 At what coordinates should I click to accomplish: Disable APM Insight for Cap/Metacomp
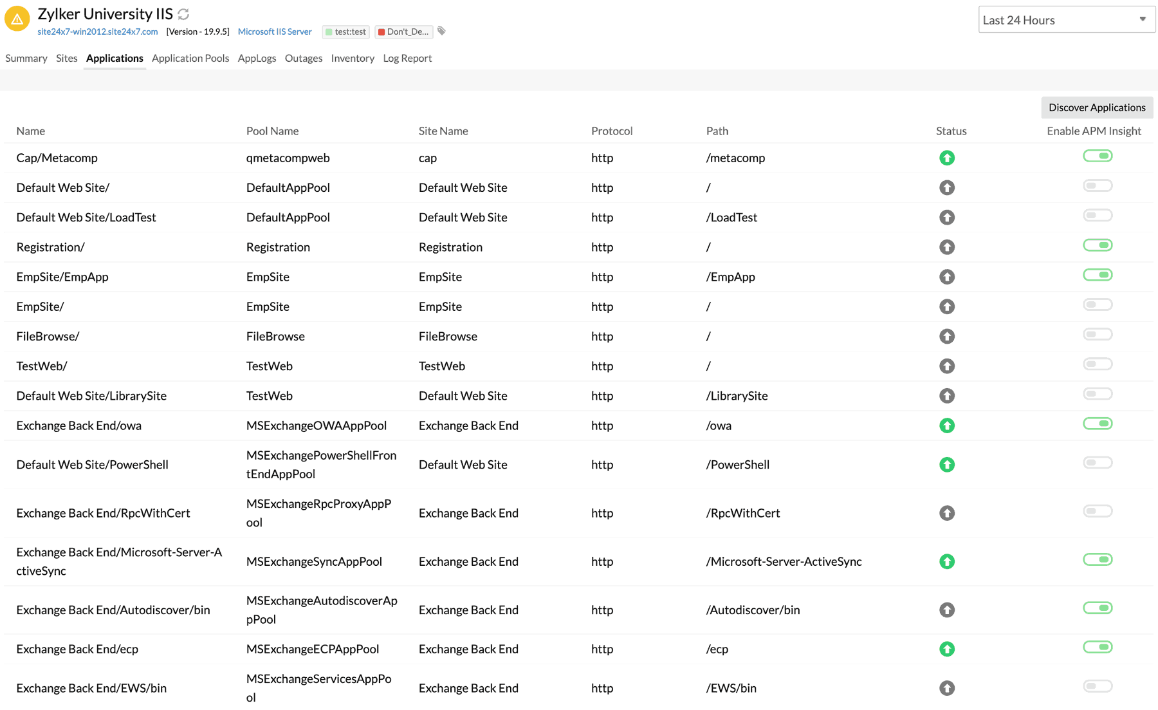coord(1097,156)
